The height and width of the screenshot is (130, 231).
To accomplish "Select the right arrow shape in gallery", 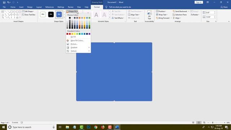I will [12, 14].
